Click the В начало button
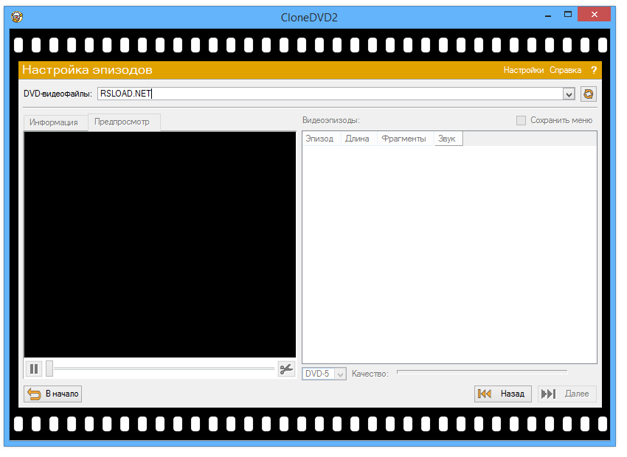This screenshot has width=627, height=457. click(x=53, y=394)
